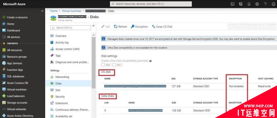Open the help question mark icon
This screenshot has width=277, height=118.
point(265,4)
